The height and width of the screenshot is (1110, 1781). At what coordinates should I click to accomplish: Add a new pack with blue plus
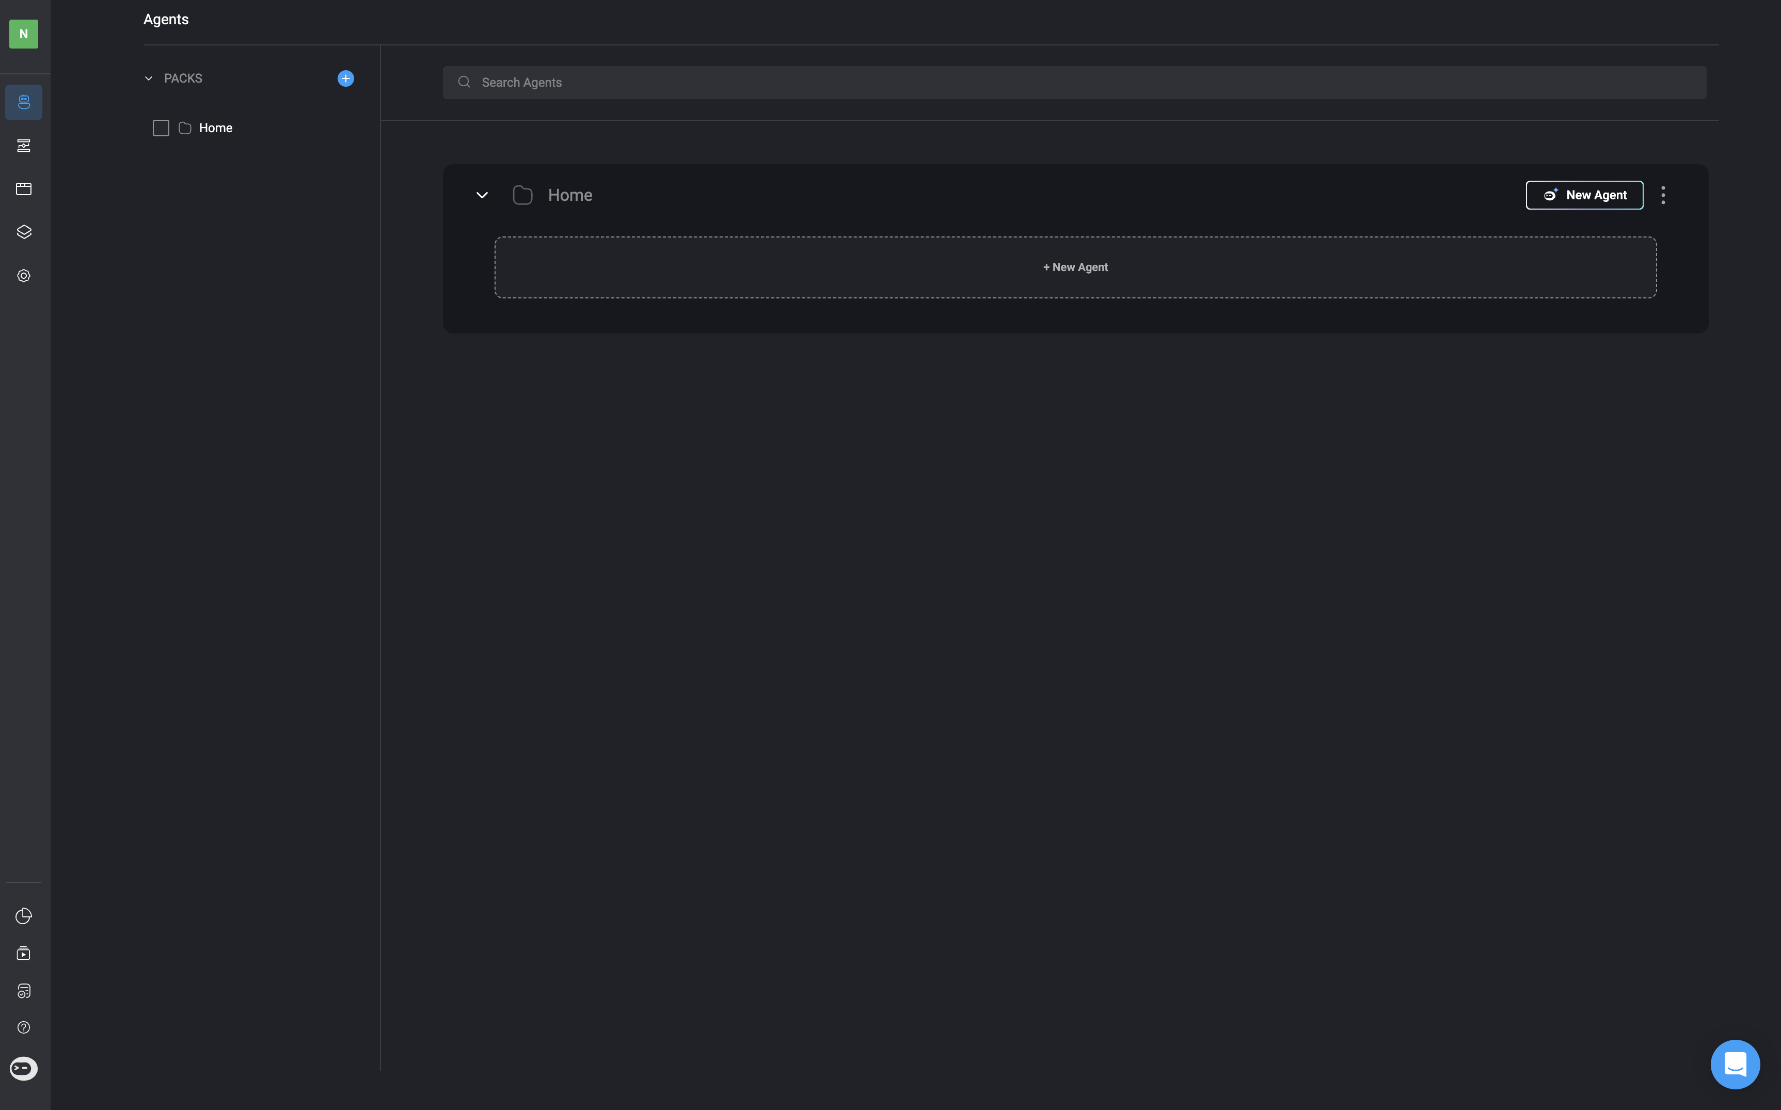[346, 78]
